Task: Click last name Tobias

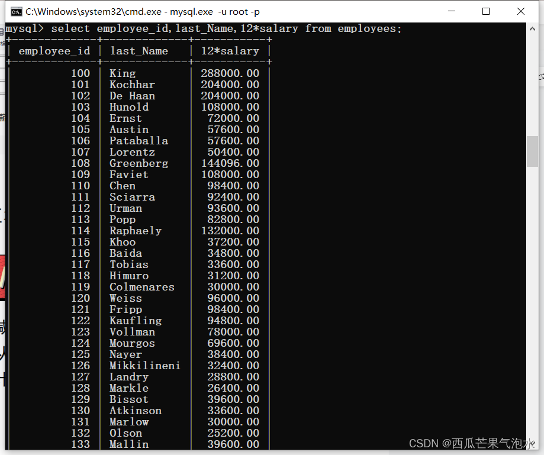Action: point(129,264)
